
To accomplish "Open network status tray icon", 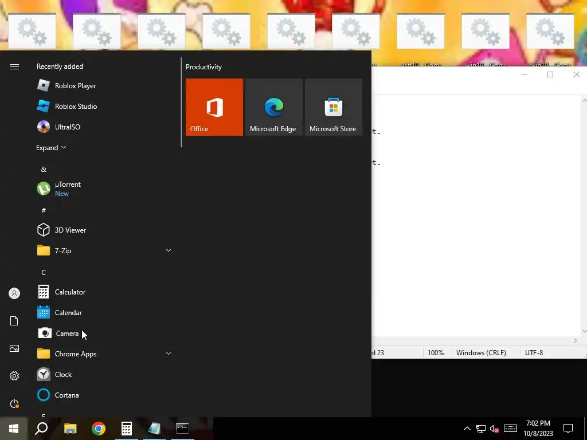I will click(x=481, y=429).
